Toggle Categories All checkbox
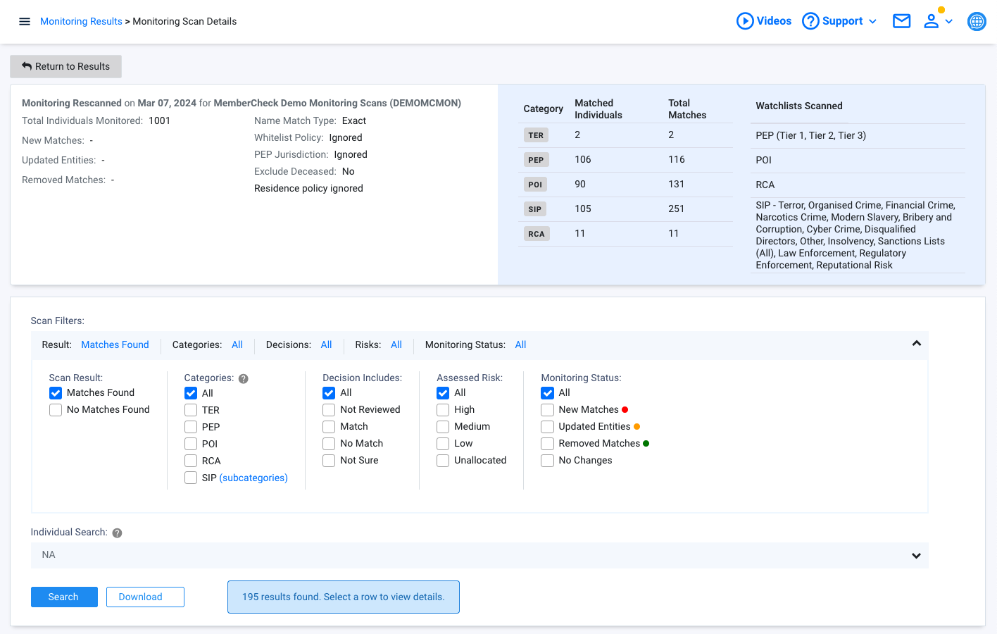The width and height of the screenshot is (997, 634). pyautogui.click(x=191, y=393)
